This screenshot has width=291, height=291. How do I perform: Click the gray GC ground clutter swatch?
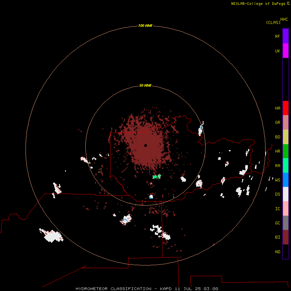pyautogui.click(x=286, y=223)
